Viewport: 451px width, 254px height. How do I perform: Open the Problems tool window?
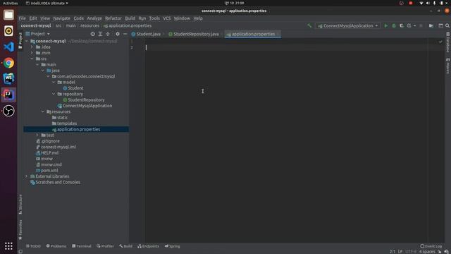56,246
